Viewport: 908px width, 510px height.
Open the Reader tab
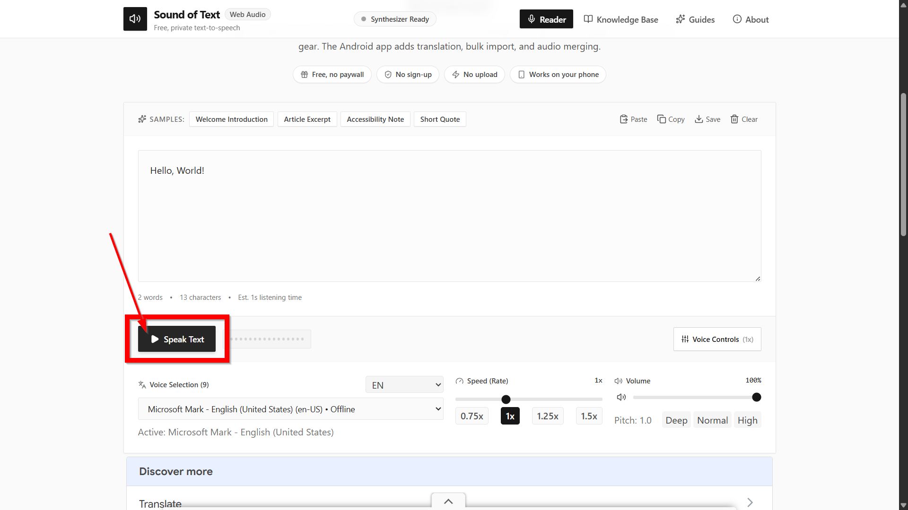(x=546, y=19)
